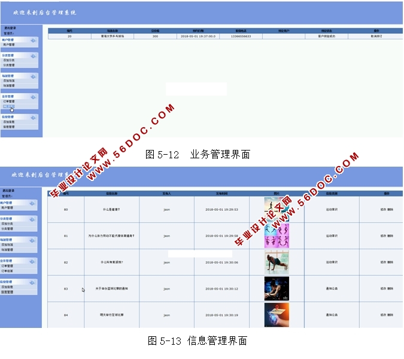Screen dimensions: 404x359
Task: Expand 信息管理 section header in Figure 5-12 sidebar
Action: [x=19, y=117]
